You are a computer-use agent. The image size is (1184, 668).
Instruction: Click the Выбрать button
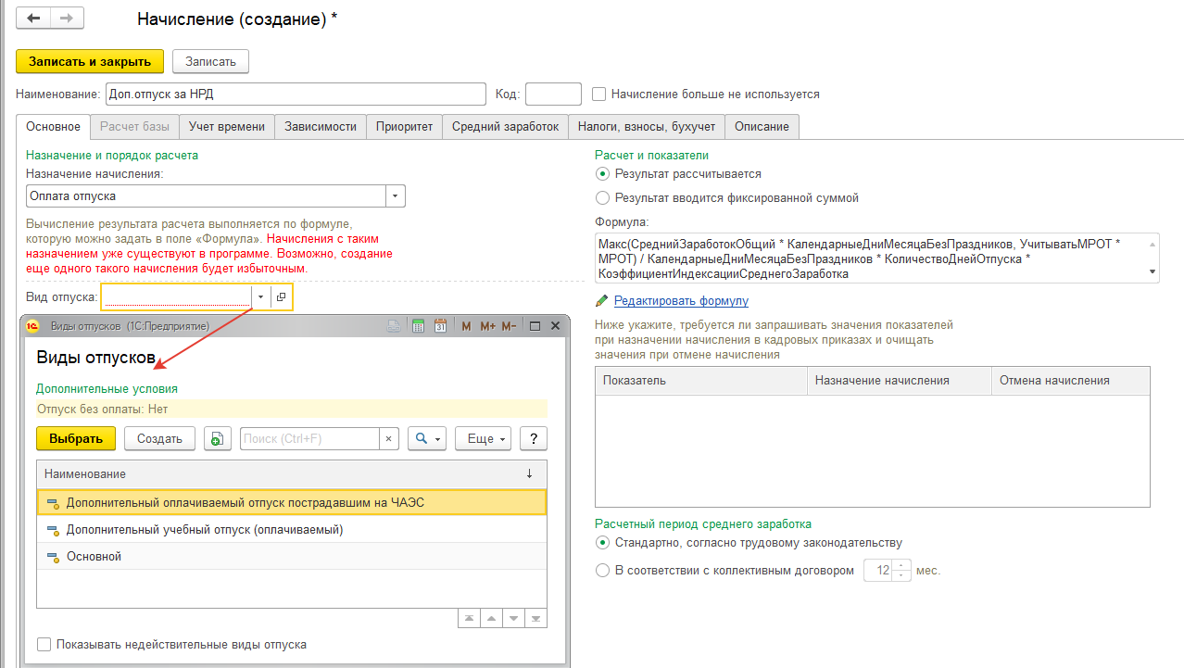[x=76, y=438]
